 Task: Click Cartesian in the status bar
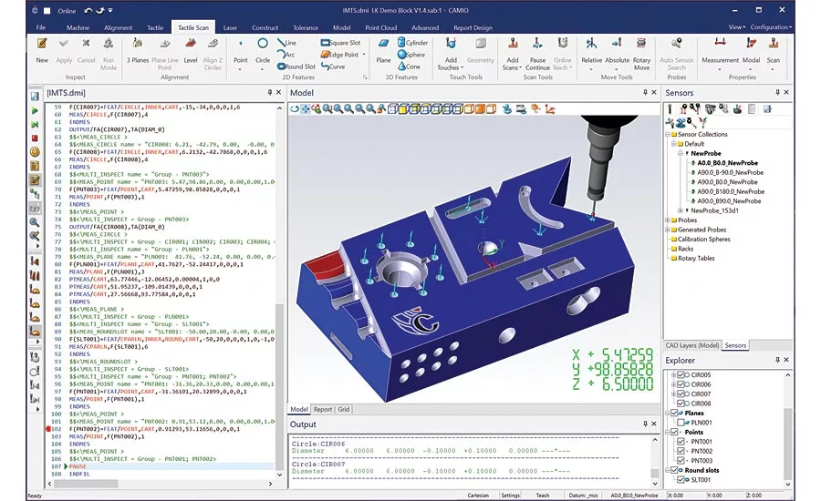[x=477, y=496]
